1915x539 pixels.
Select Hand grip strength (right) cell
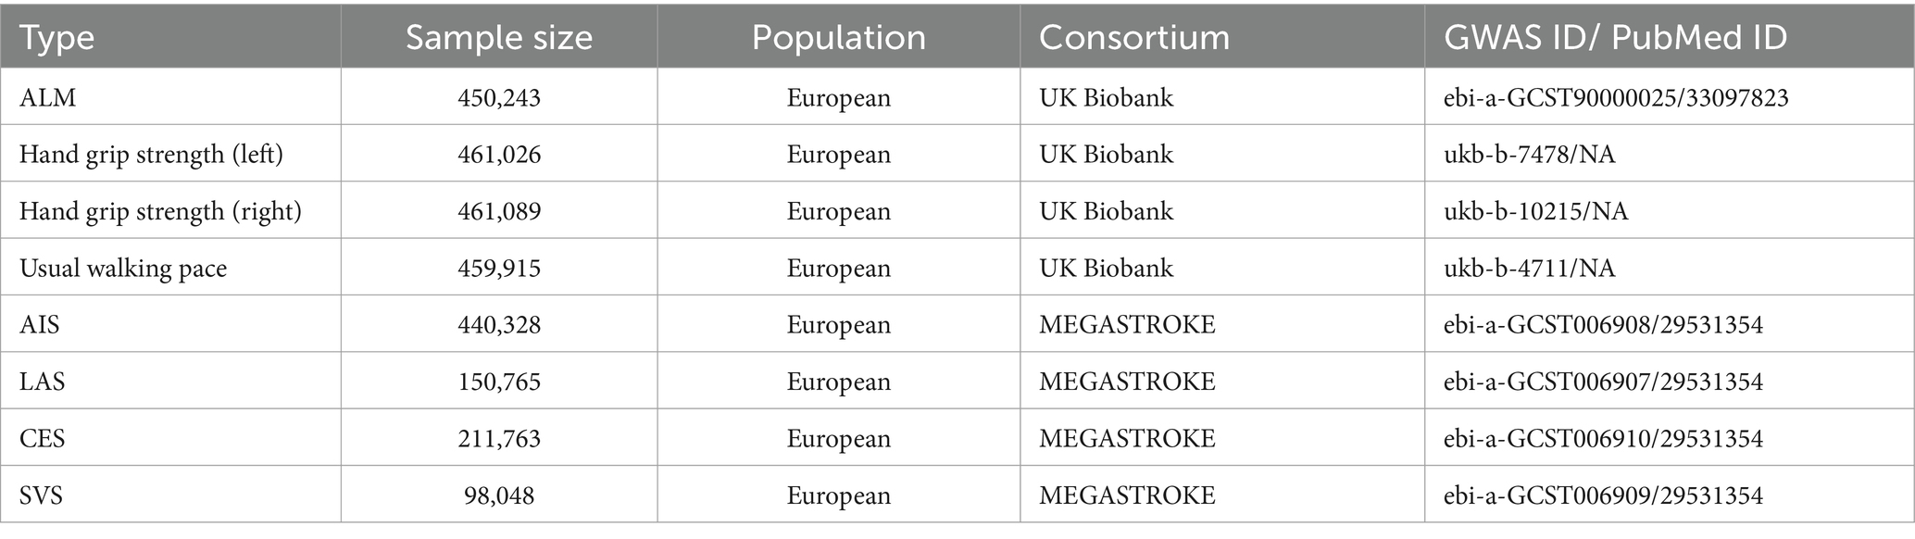click(x=161, y=211)
